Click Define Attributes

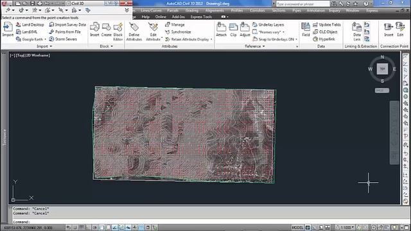[134, 31]
